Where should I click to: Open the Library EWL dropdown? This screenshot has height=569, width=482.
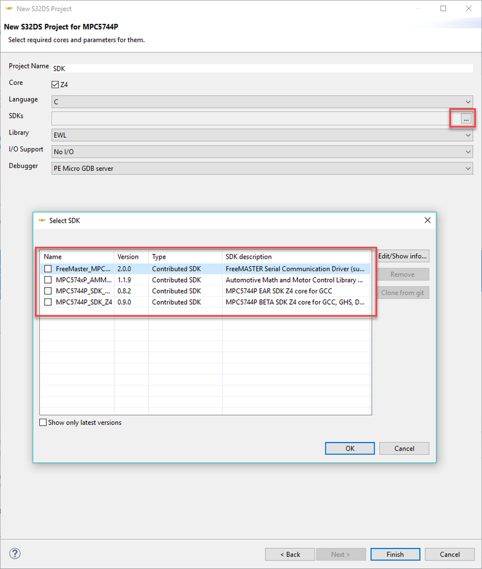coord(262,136)
